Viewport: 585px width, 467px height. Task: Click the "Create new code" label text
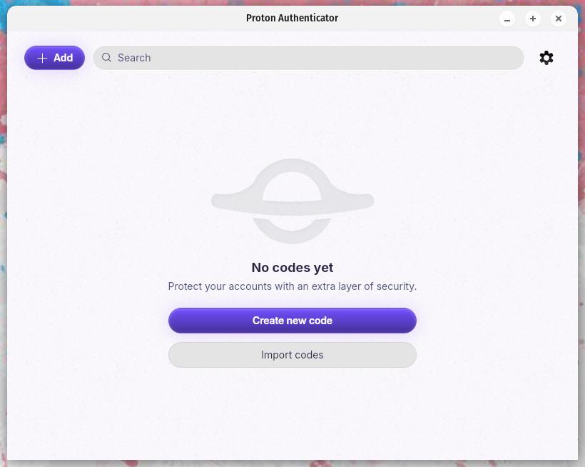[292, 321]
